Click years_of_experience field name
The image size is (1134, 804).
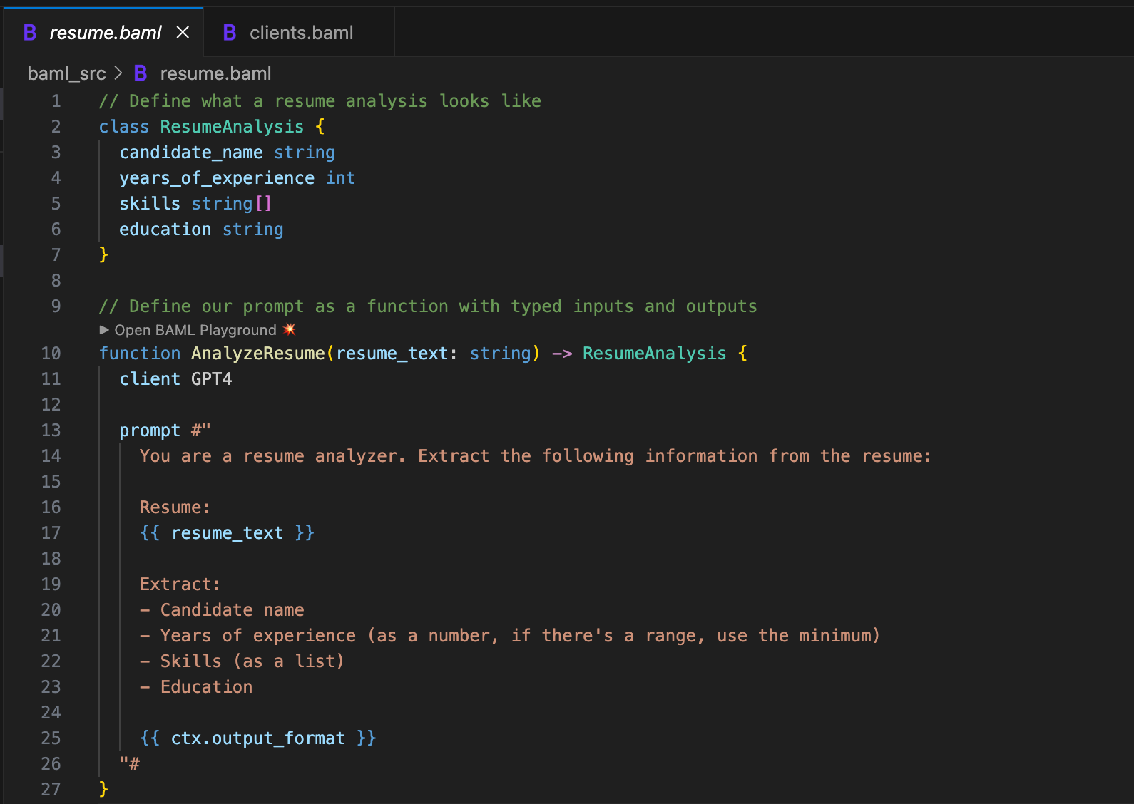[217, 178]
